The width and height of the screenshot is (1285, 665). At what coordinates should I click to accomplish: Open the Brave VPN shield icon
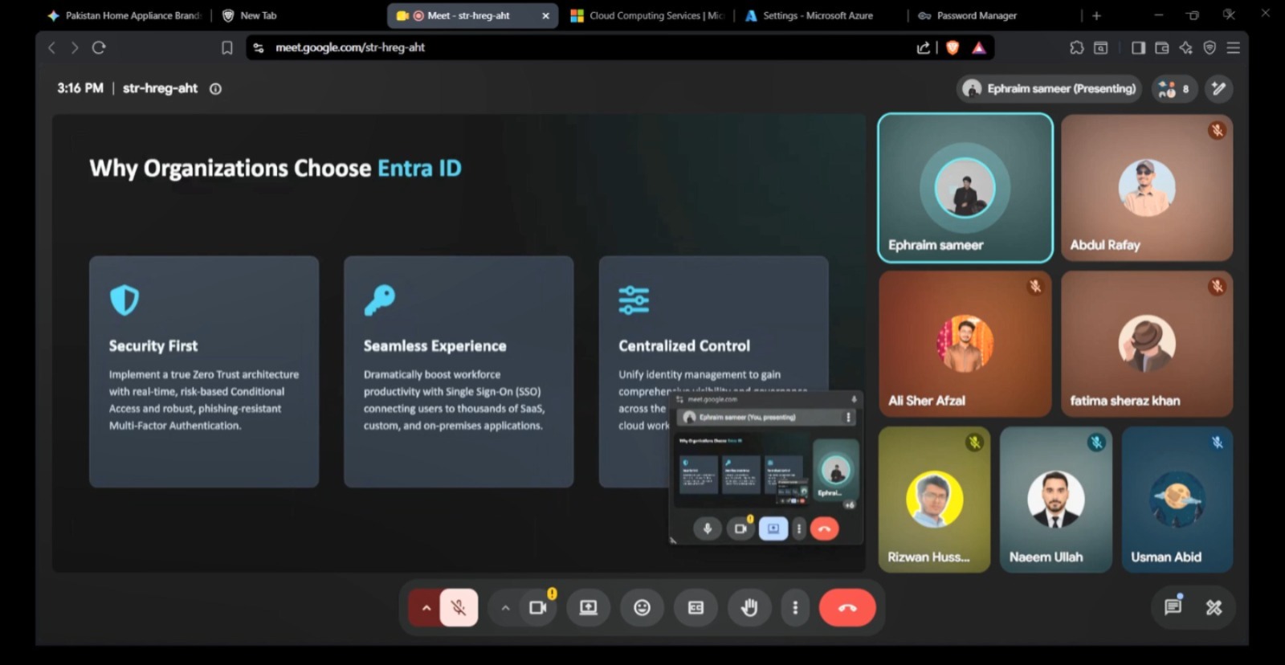pyautogui.click(x=1210, y=47)
